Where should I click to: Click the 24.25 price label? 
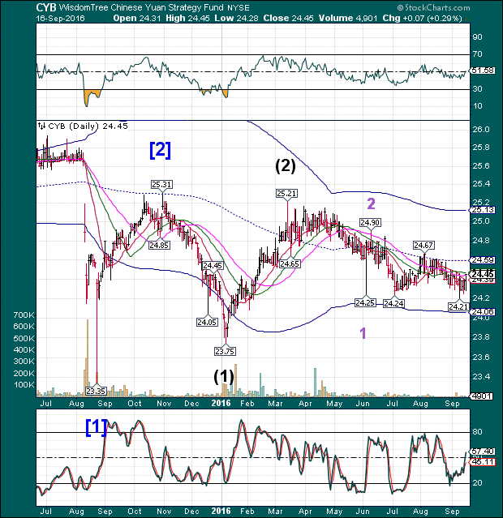tap(365, 302)
